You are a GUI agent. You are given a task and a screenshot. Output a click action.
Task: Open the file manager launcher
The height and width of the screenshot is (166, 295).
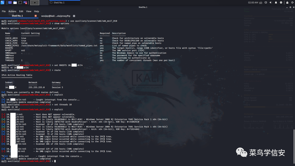(15, 2)
